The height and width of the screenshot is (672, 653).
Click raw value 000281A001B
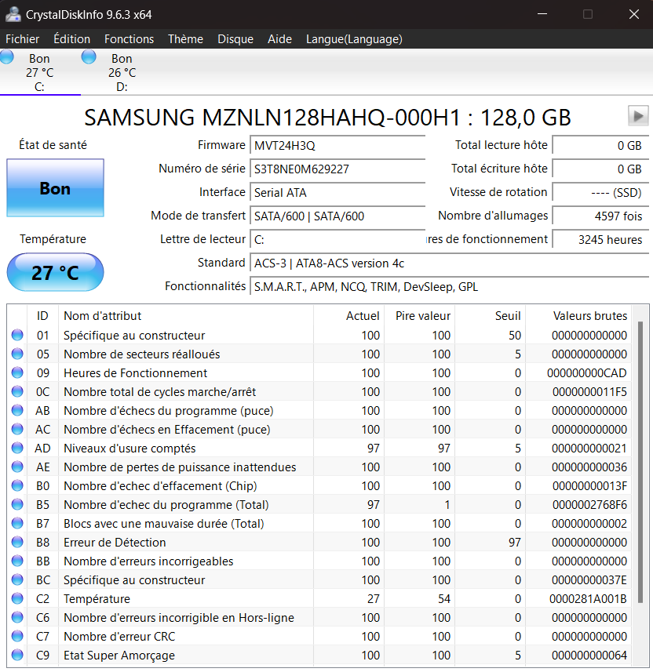(588, 599)
